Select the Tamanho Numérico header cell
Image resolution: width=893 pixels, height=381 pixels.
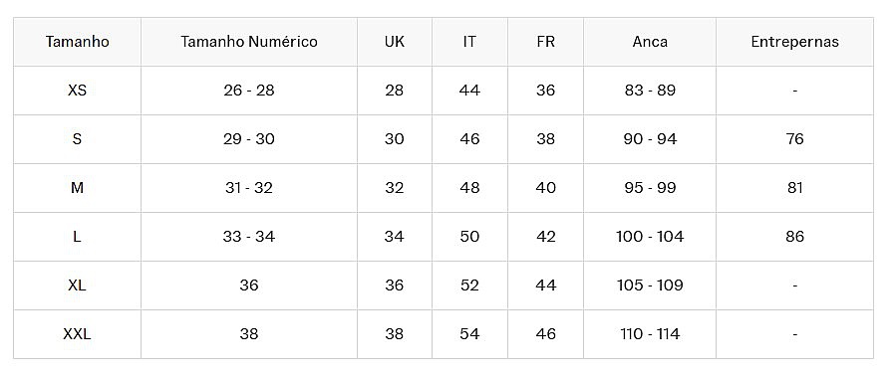click(x=249, y=42)
